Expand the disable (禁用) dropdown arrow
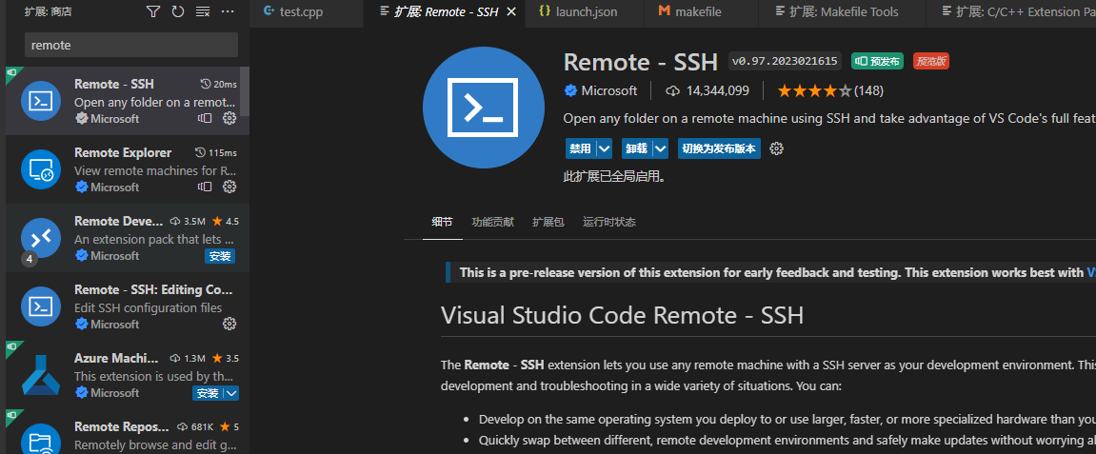Viewport: 1096px width, 454px height. (605, 148)
